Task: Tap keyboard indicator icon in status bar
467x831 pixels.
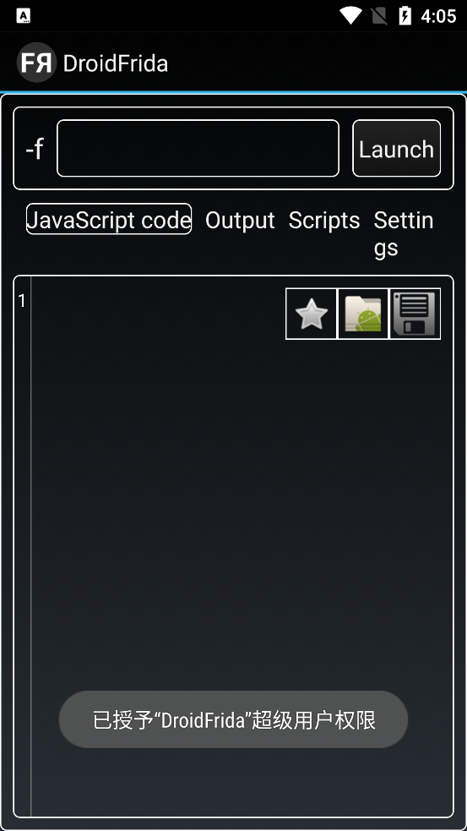Action: (x=24, y=16)
